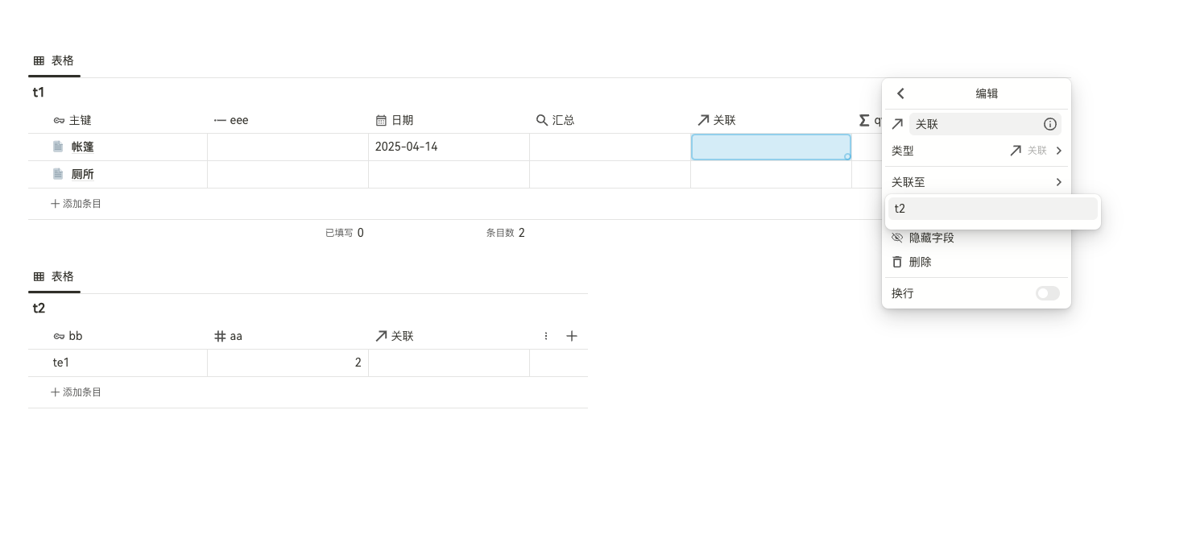Click the plus icon to add a t2 column

[572, 336]
